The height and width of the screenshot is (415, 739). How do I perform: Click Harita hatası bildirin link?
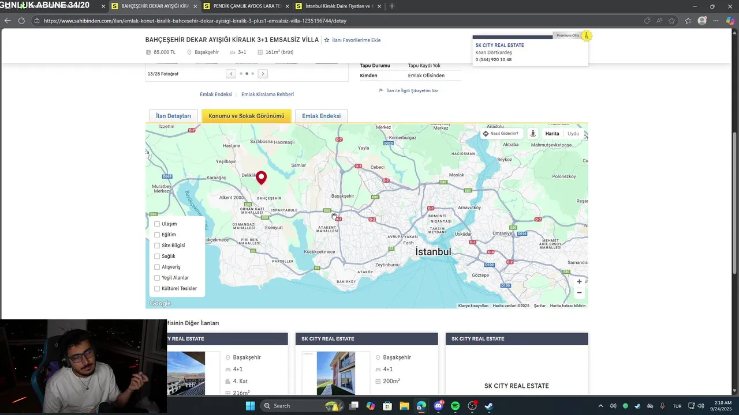(568, 306)
